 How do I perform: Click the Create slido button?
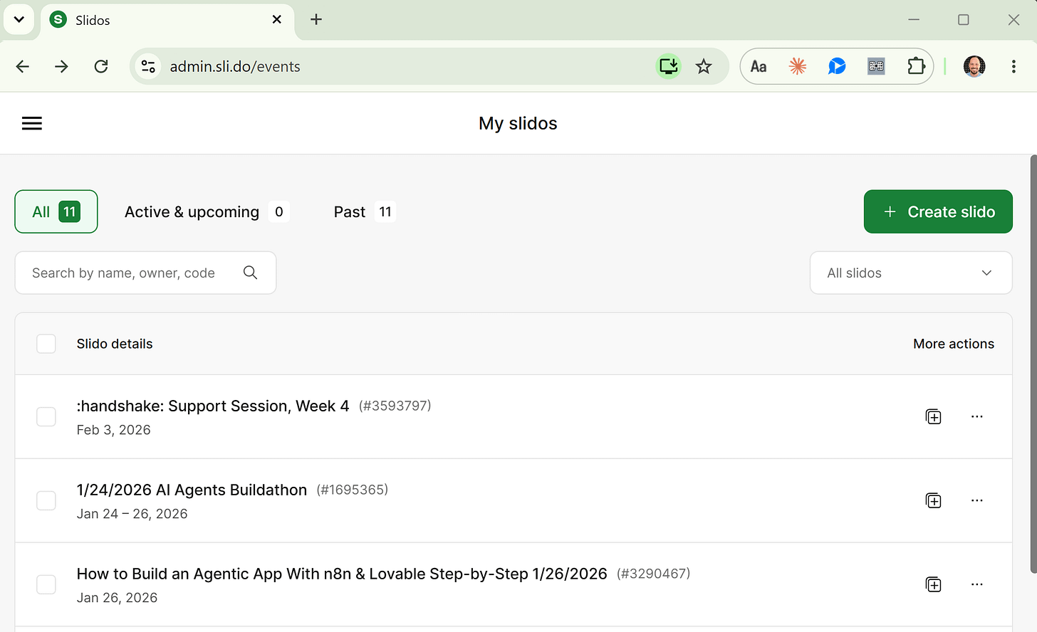938,211
